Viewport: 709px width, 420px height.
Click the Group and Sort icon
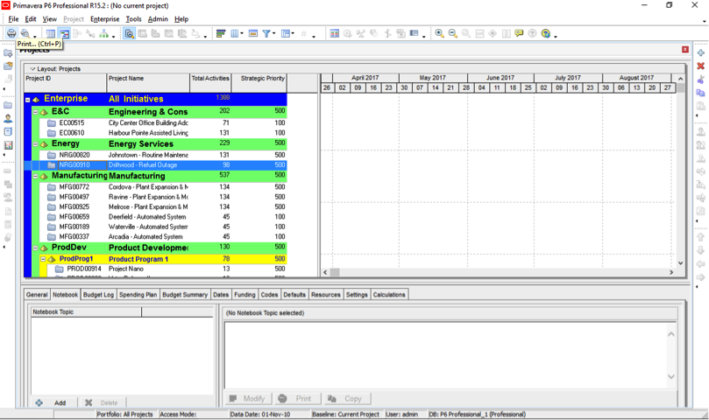[x=286, y=34]
